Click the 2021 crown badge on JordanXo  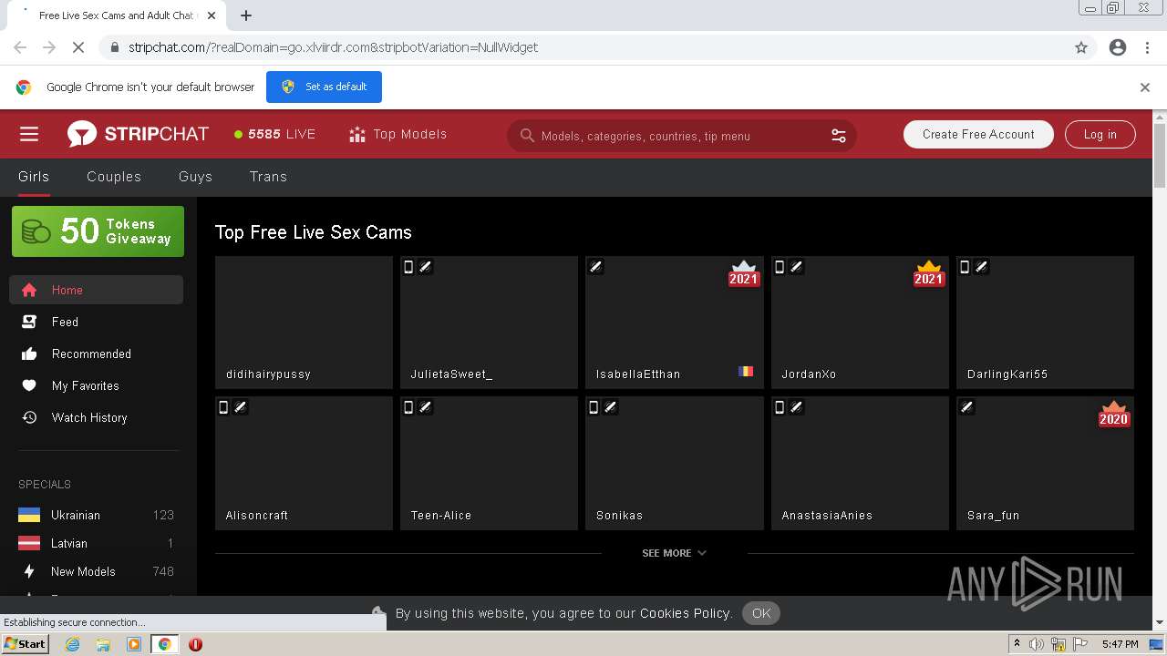(929, 273)
